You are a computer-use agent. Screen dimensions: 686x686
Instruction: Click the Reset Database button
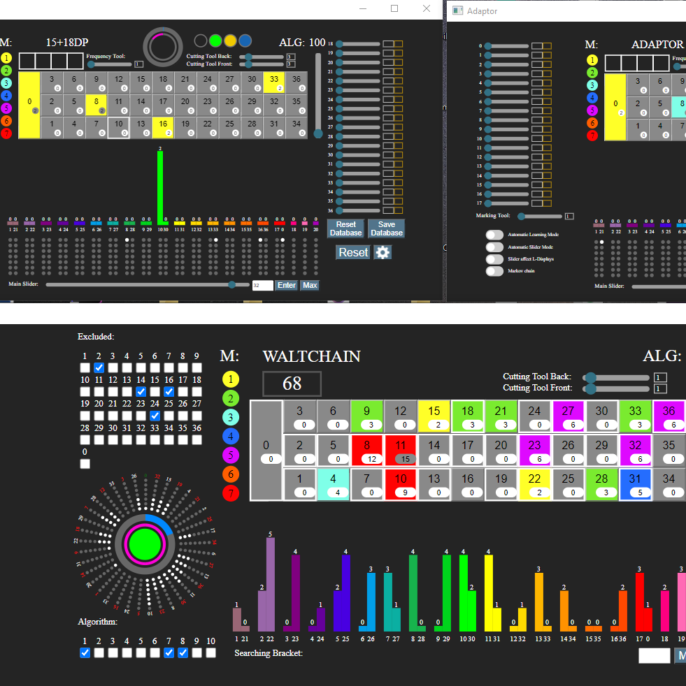(345, 228)
